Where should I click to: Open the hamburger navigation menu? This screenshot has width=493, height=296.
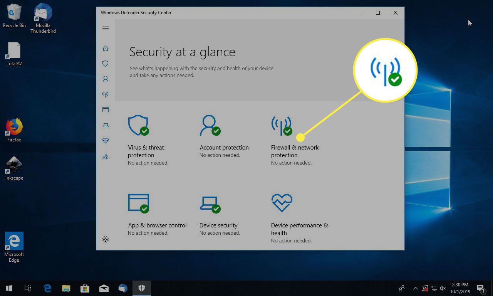(106, 28)
